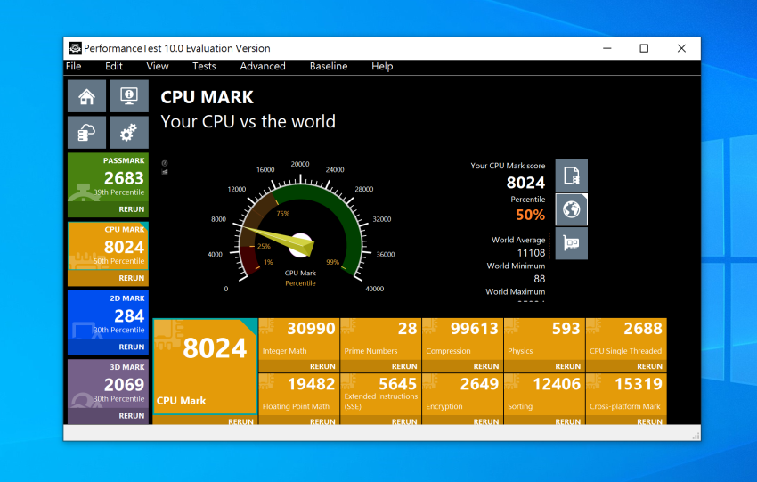Select the large CPU Mark 8024 result tile
The height and width of the screenshot is (482, 757).
point(205,366)
